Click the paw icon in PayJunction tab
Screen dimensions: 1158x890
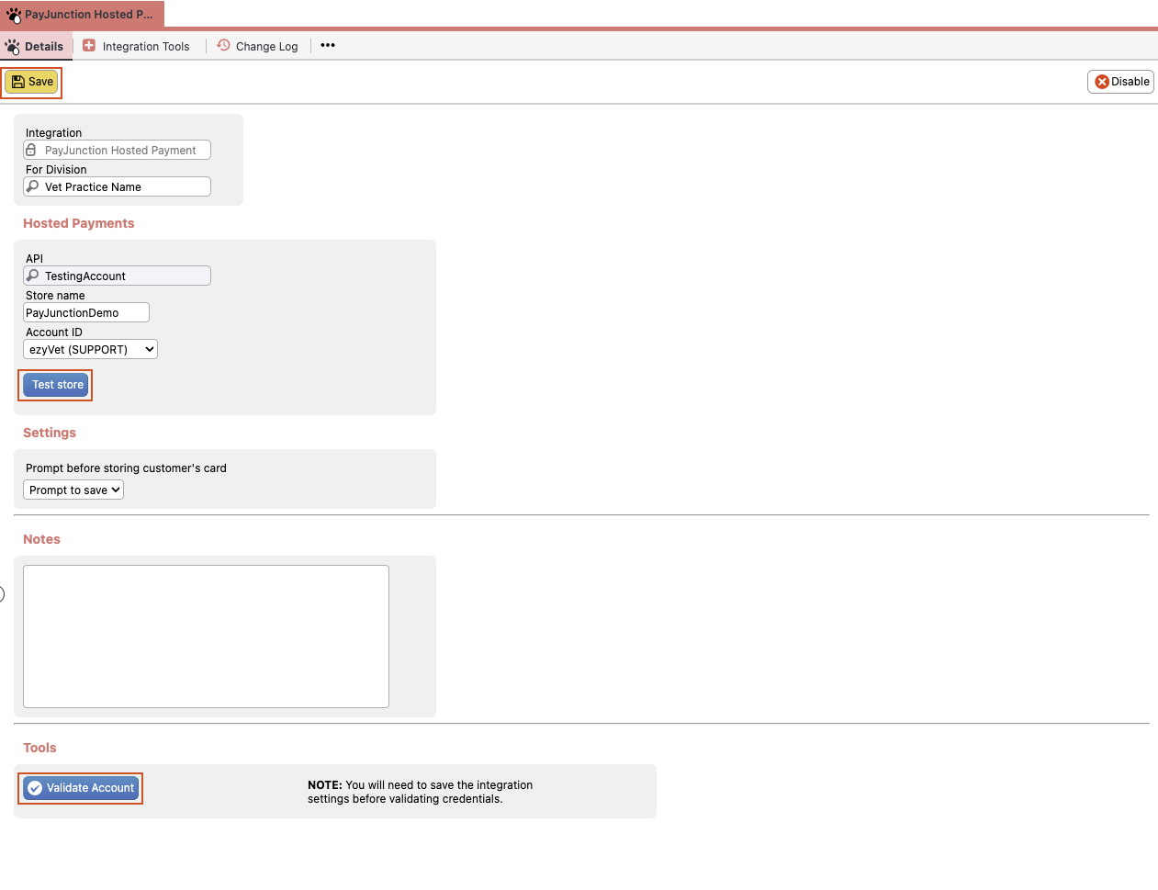pos(14,15)
